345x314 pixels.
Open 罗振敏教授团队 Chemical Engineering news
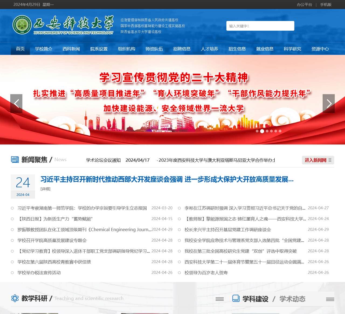pos(84,230)
